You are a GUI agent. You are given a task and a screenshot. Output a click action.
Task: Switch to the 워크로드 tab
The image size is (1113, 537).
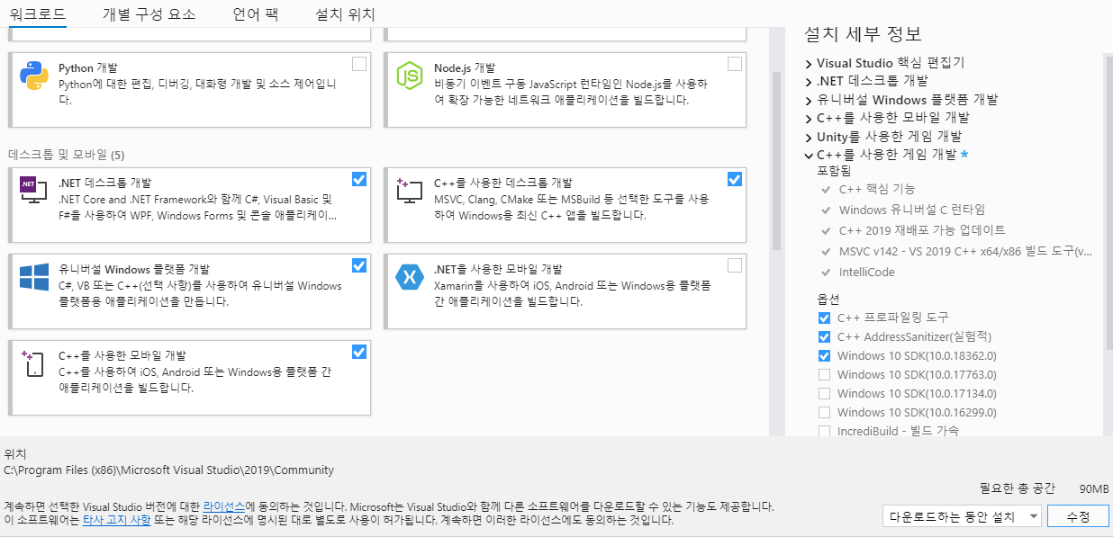click(37, 14)
